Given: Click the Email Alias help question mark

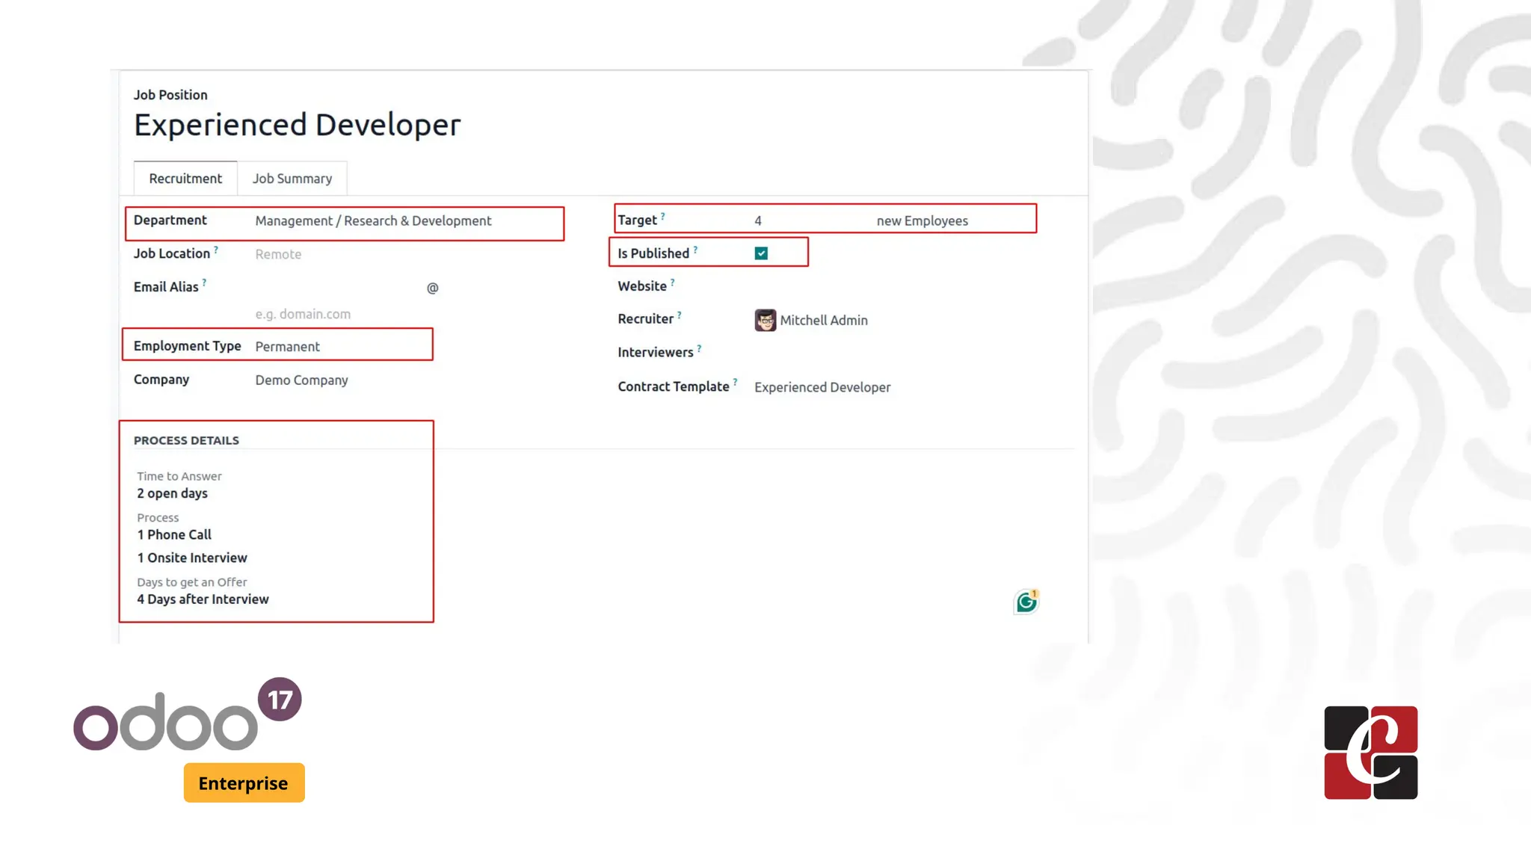Looking at the screenshot, I should [x=204, y=283].
